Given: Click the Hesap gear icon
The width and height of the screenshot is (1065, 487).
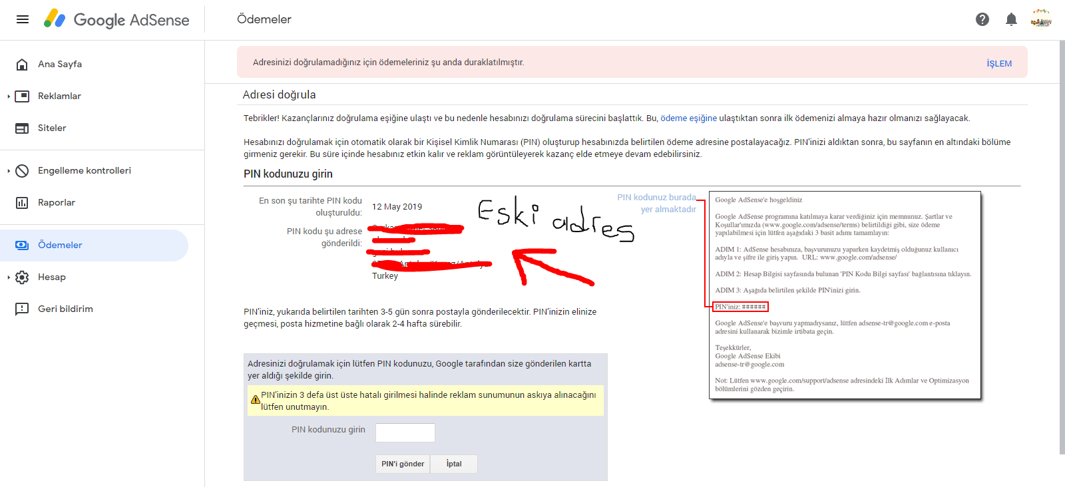Looking at the screenshot, I should [x=22, y=277].
